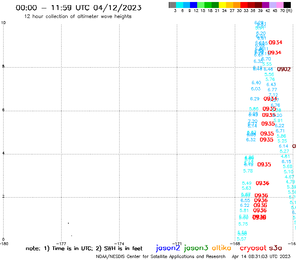Screen dimensions: 296x260
Task: Click the NOAA/NESDIS Center credit line
Action: coord(161,256)
